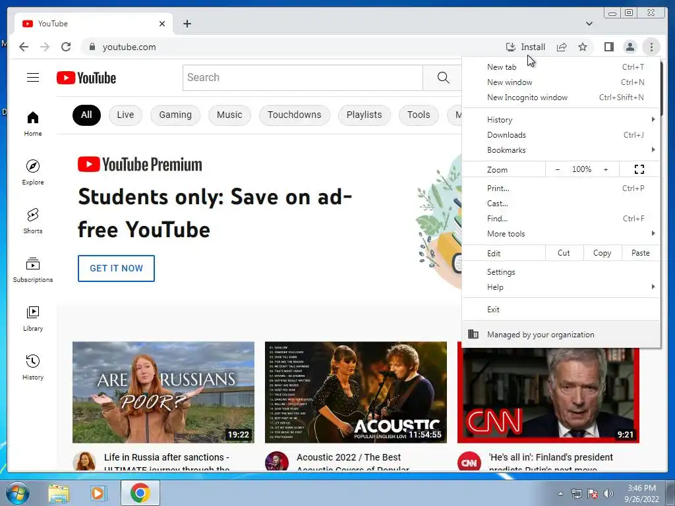Screen dimensions: 675x506
Task: Open a new tab with plus button
Action: coord(187,24)
